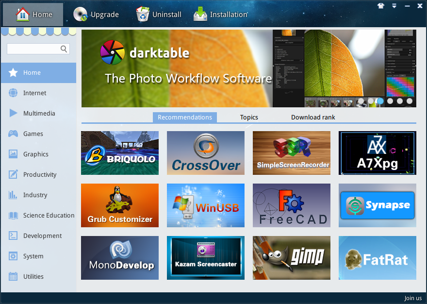
Task: Show the Utilities category
Action: [38, 277]
